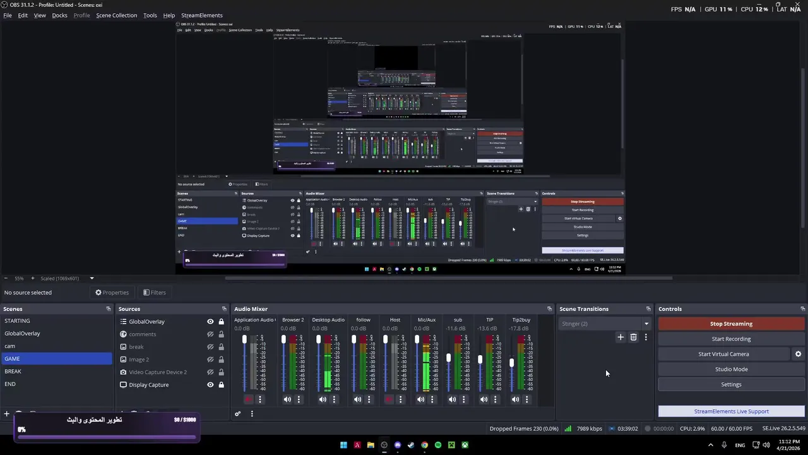
Task: Click Start Recording button
Action: coord(731,339)
